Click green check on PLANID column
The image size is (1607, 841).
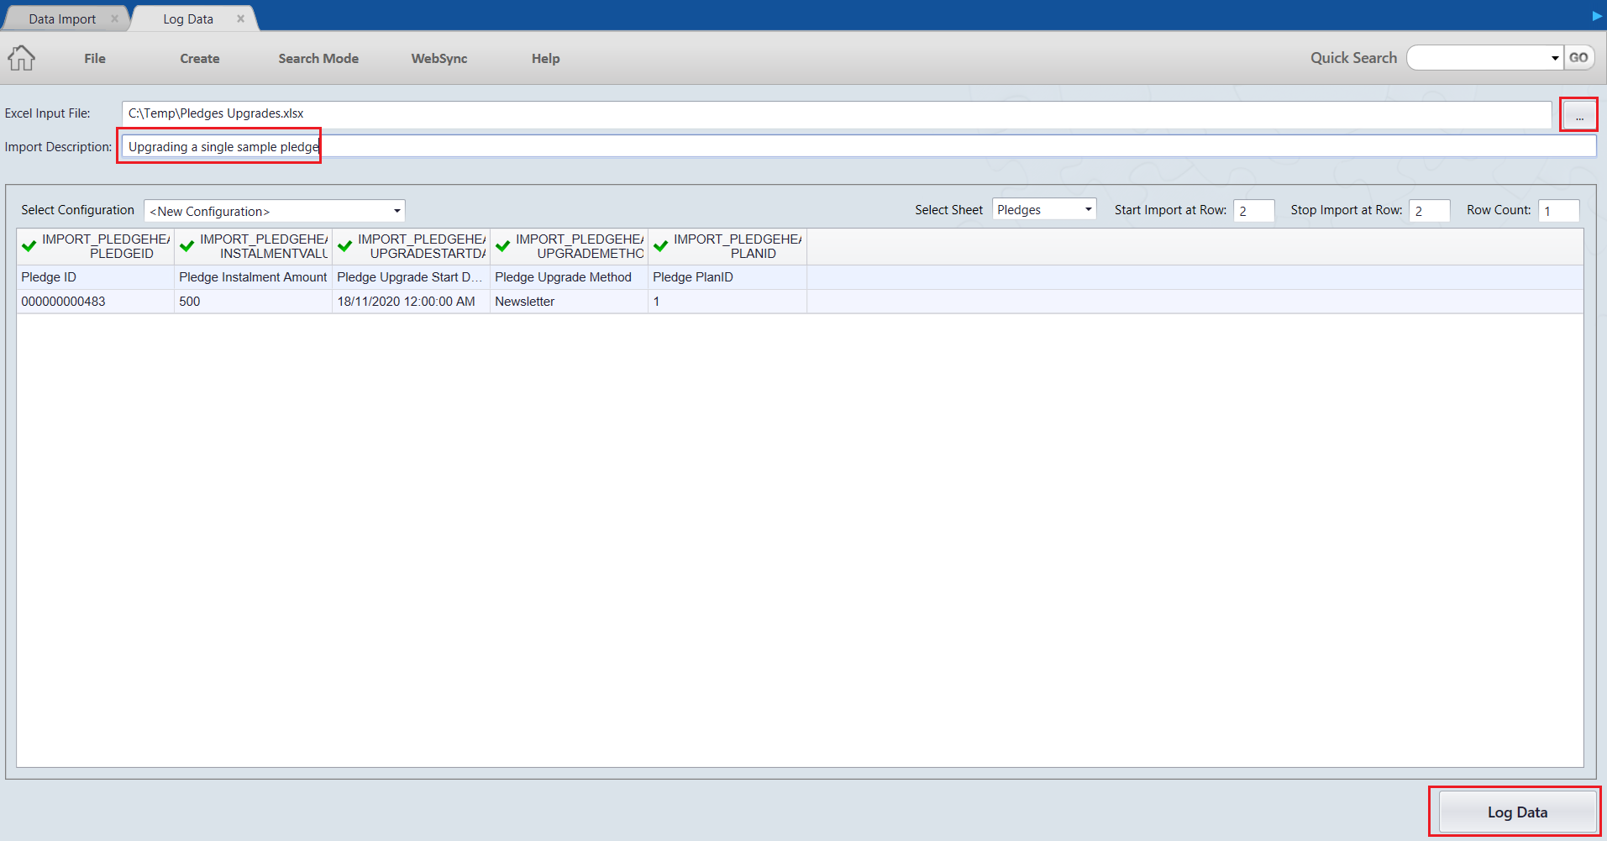tap(661, 246)
